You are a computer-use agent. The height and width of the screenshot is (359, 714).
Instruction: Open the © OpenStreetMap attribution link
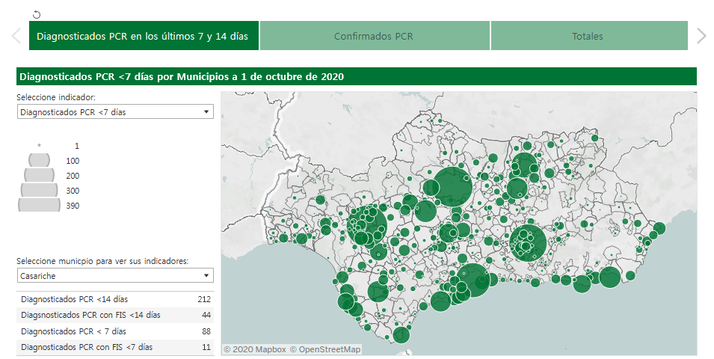click(325, 349)
